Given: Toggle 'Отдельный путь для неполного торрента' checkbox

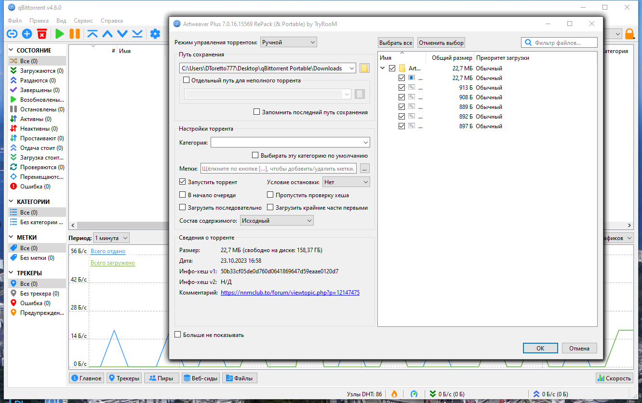Looking at the screenshot, I should click(187, 81).
